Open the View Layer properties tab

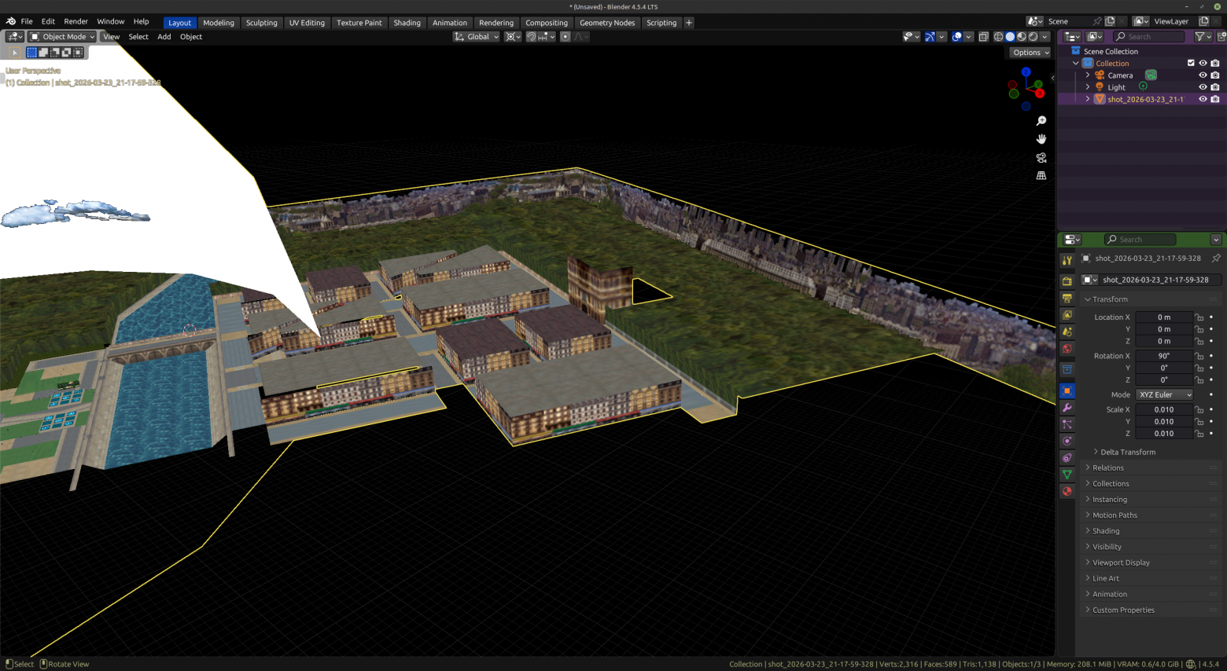pos(1067,315)
